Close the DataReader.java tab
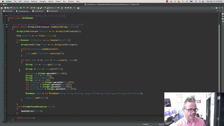 pyautogui.click(x=30, y=11)
